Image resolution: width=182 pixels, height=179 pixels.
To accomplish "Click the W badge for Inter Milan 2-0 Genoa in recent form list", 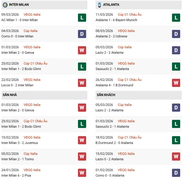I will 82,50.
